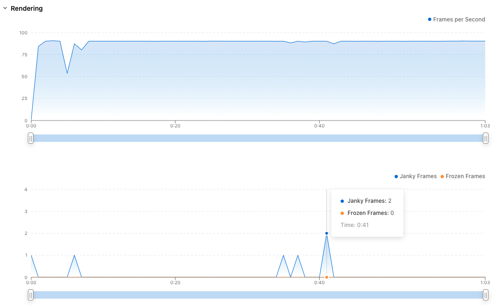This screenshot has width=495, height=307.
Task: Click the 0:20 axis label on FPS chart
Action: [175, 126]
